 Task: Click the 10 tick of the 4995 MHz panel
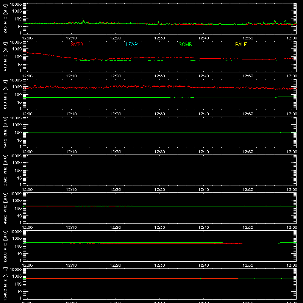tap(20, 216)
